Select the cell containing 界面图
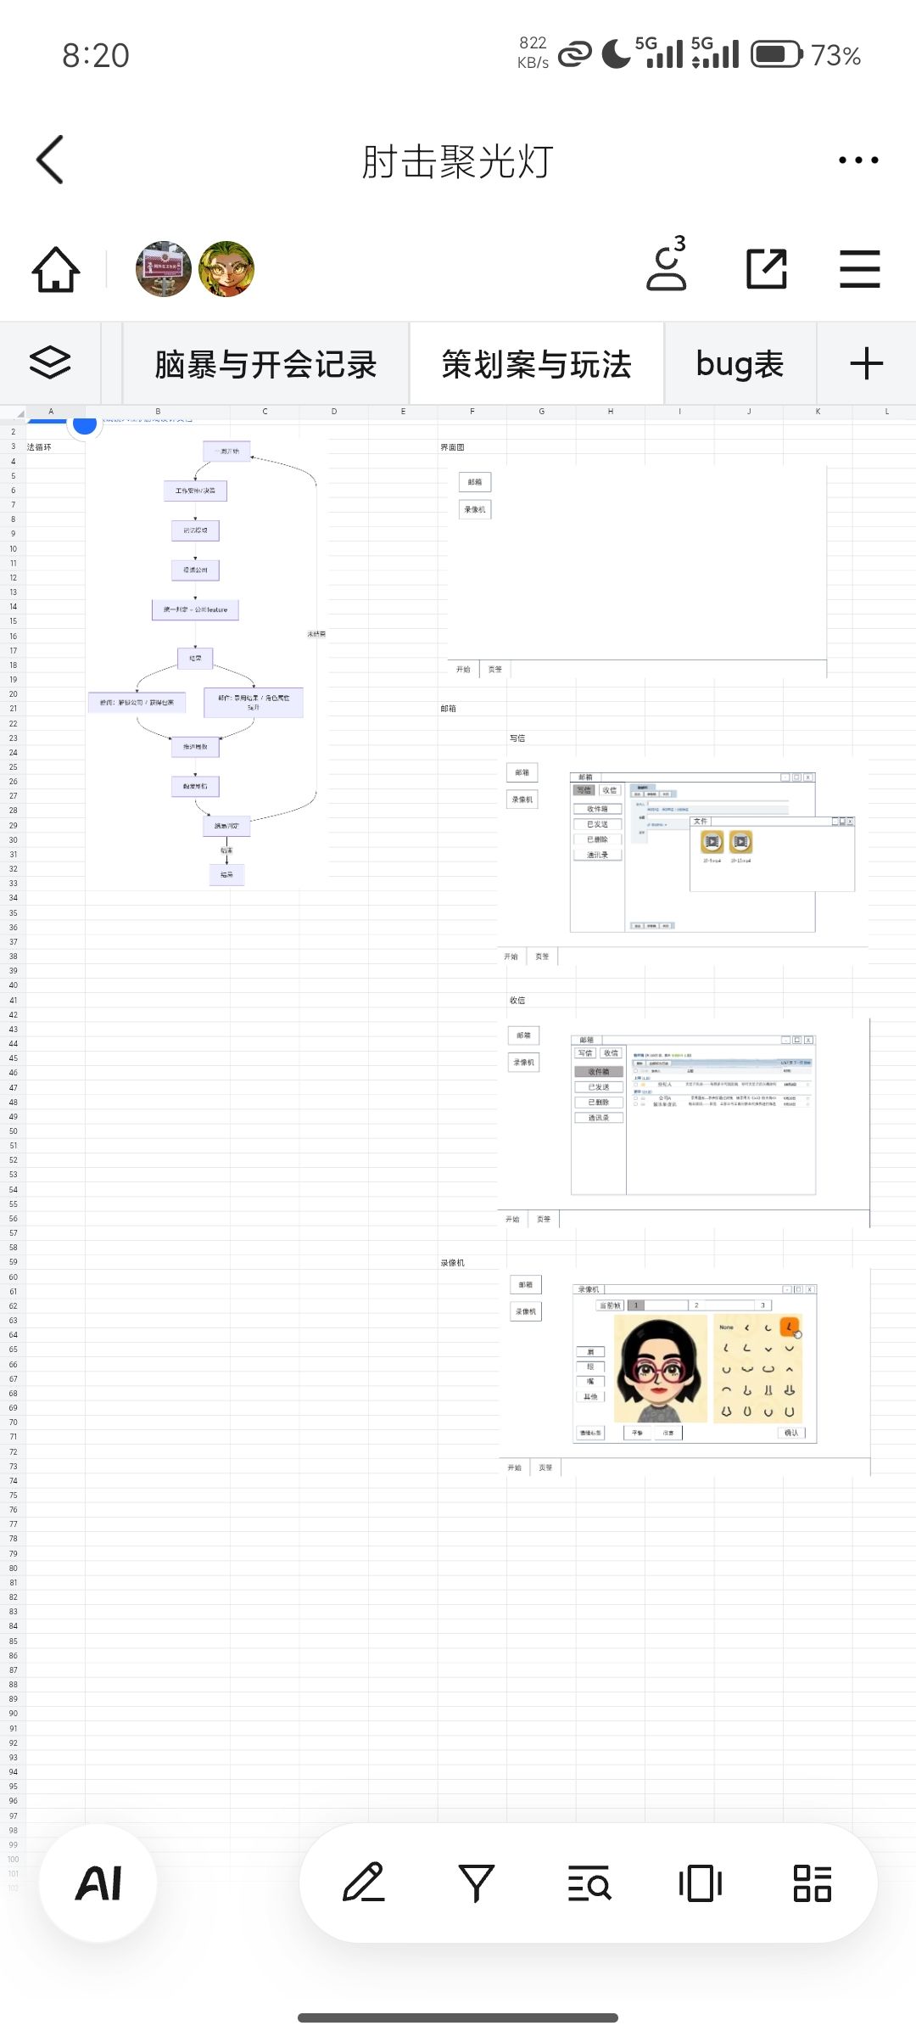 [472, 446]
